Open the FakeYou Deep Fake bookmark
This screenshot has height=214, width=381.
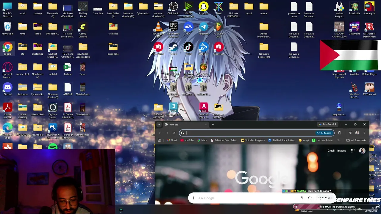click(x=224, y=140)
